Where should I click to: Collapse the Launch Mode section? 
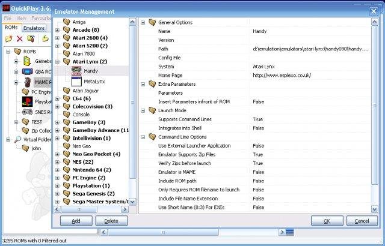click(143, 110)
